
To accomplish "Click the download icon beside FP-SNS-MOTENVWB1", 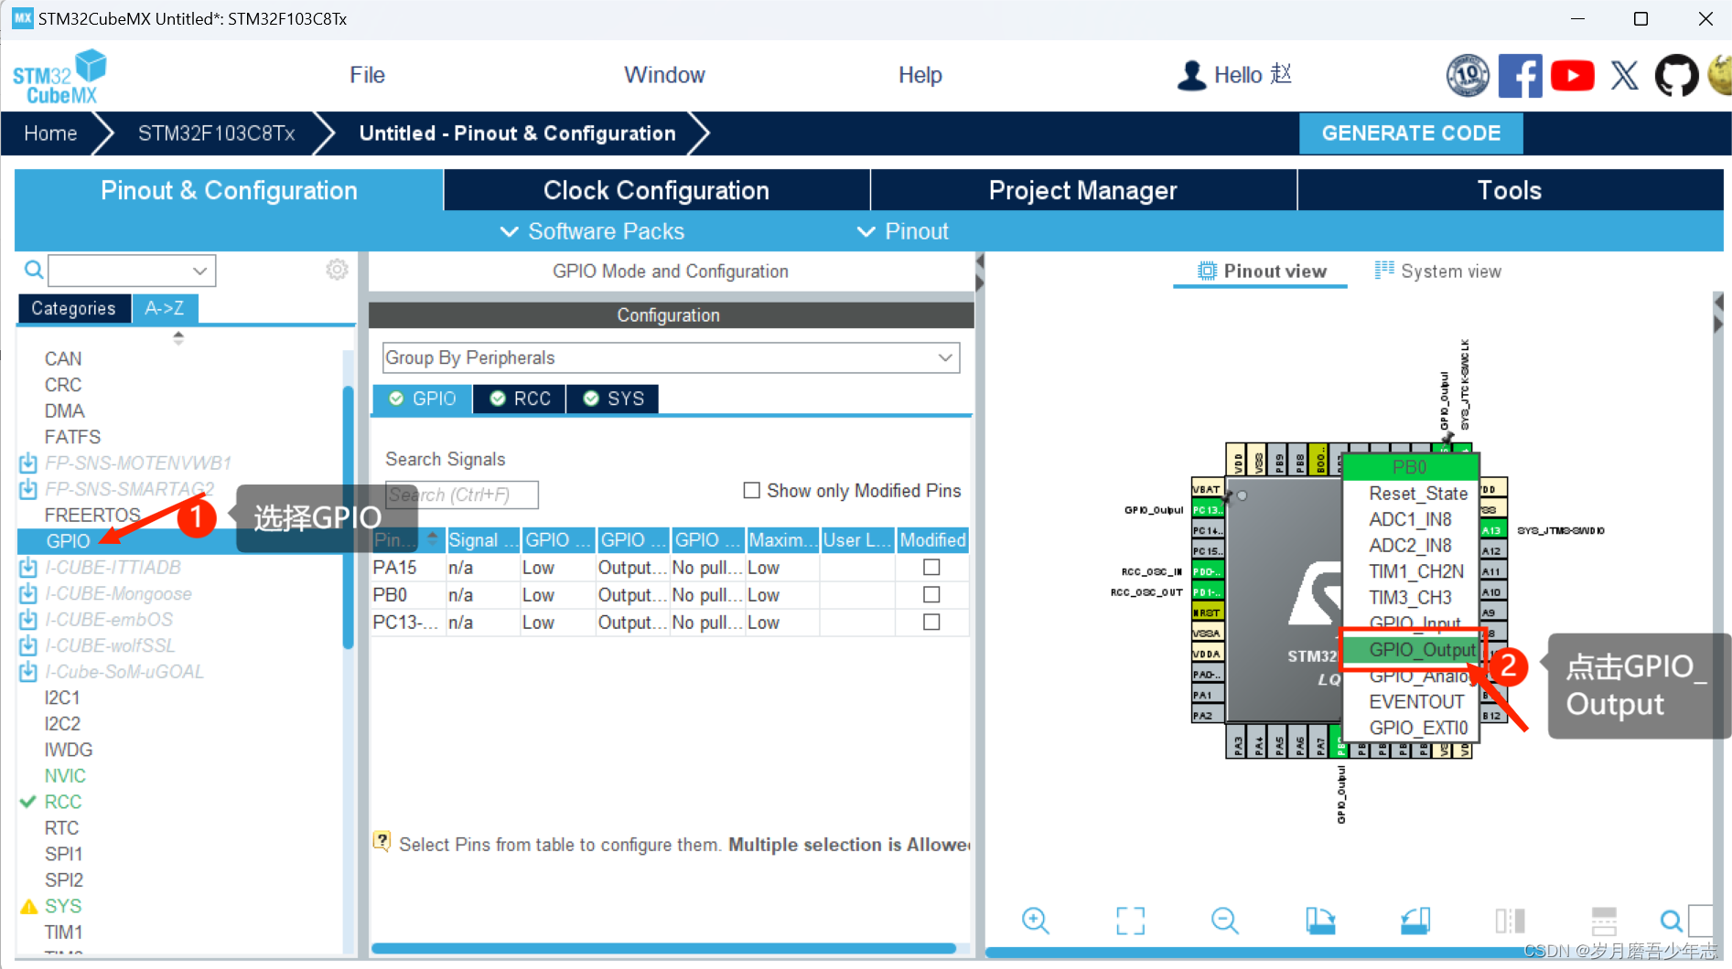I will click(28, 463).
